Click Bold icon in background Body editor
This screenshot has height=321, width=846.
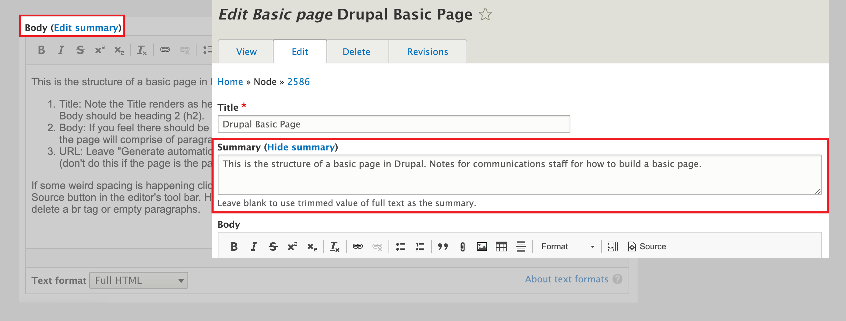[41, 50]
